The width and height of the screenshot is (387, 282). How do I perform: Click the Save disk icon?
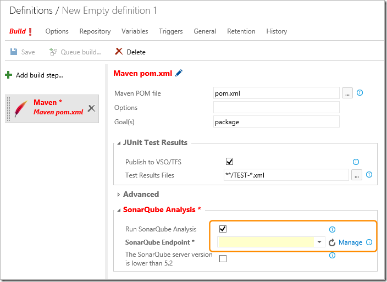click(14, 52)
